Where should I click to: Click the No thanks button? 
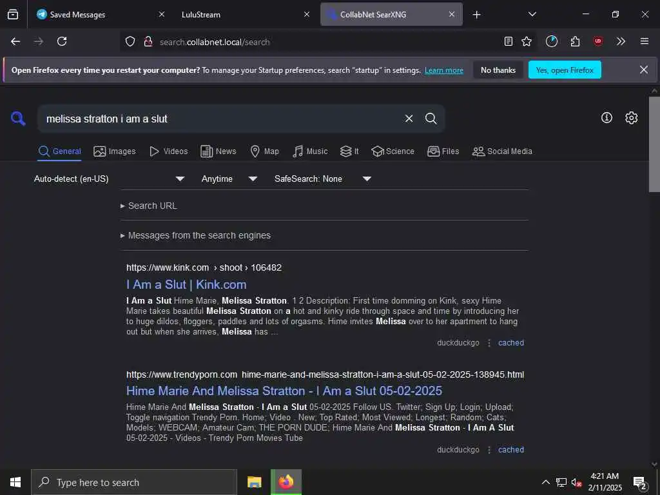(498, 70)
